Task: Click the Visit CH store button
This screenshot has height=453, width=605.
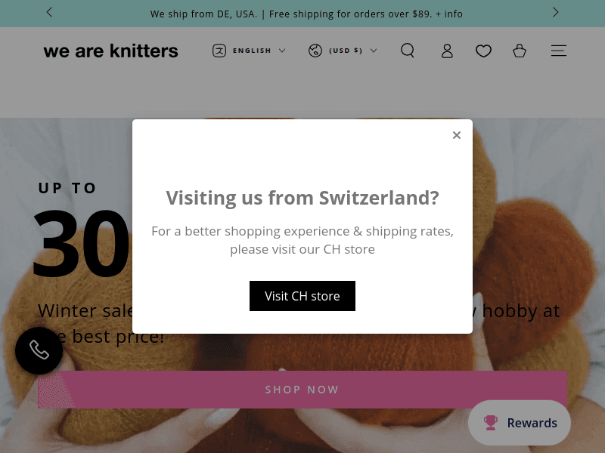Action: click(302, 295)
